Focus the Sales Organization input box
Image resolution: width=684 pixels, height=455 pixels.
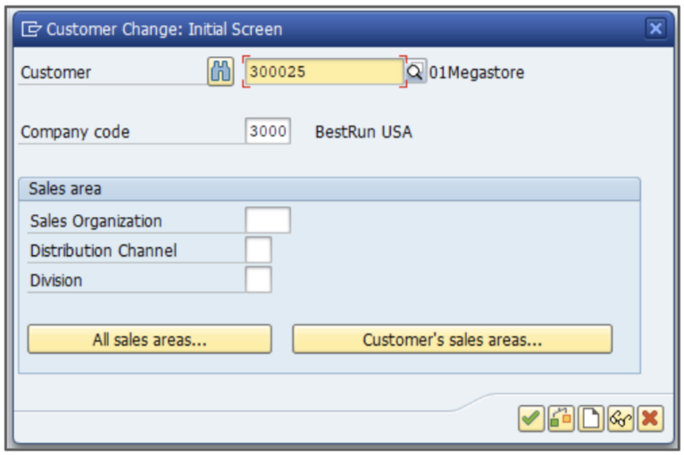[268, 220]
